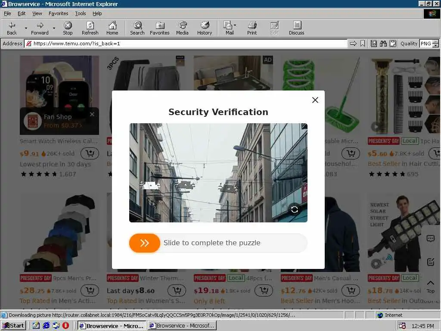Click the Mail toolbar icon

click(229, 28)
